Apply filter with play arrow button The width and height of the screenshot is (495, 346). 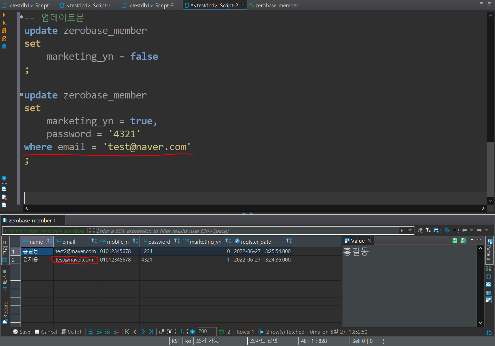[x=402, y=230]
